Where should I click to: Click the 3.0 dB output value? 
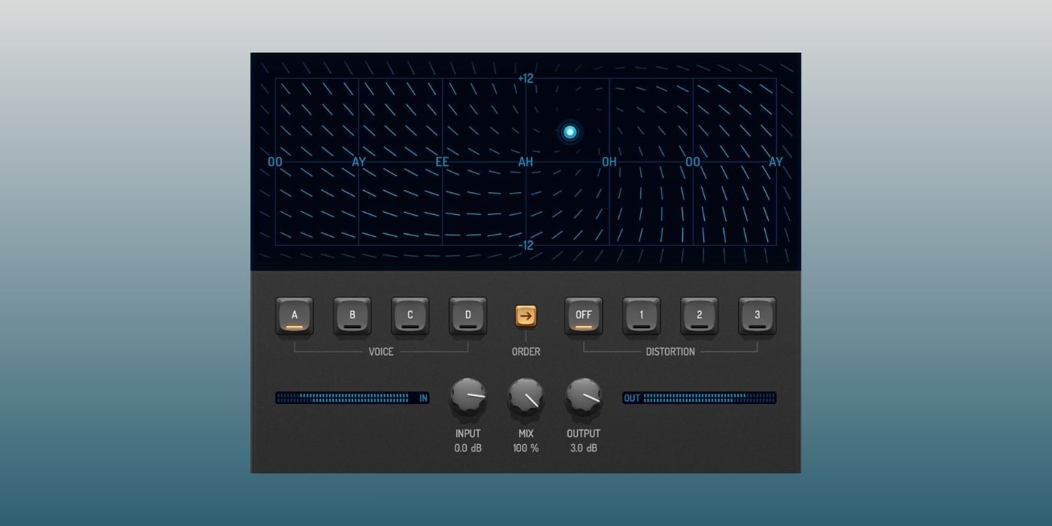click(x=584, y=448)
